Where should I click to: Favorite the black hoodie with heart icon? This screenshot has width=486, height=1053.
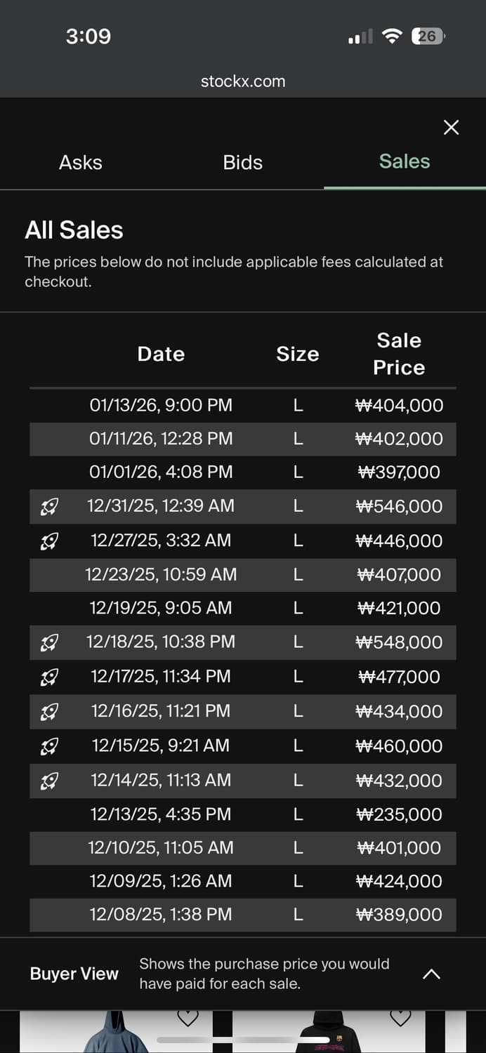click(x=400, y=1018)
